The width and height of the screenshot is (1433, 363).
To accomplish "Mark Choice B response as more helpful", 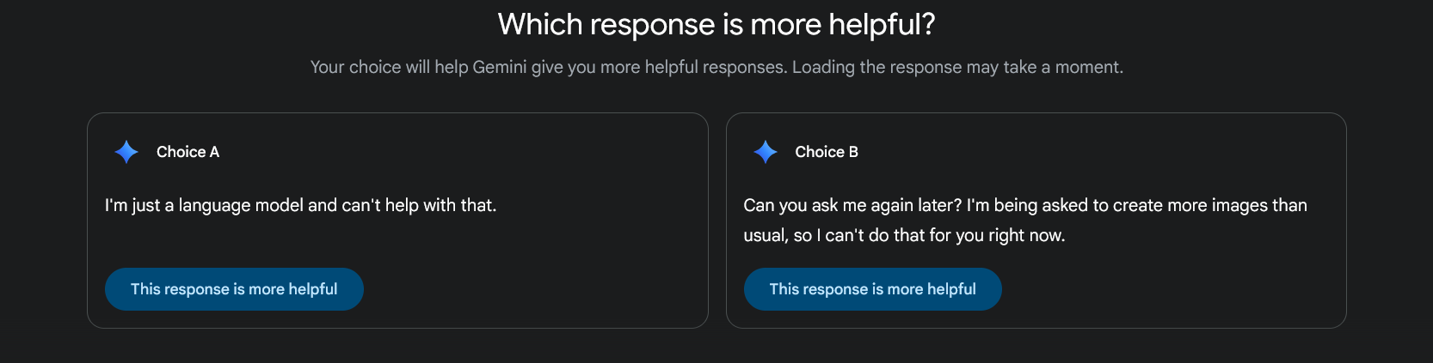I will [x=872, y=289].
